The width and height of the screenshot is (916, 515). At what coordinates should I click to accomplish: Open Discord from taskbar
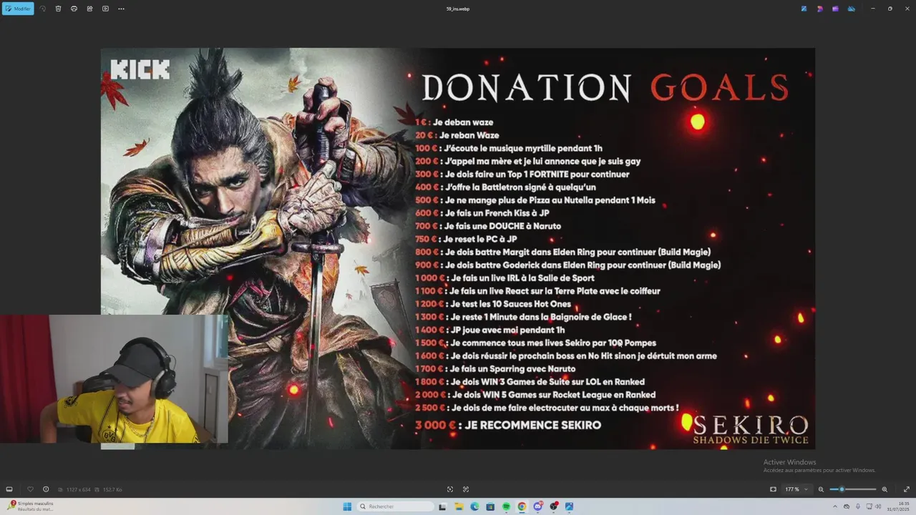coord(538,506)
